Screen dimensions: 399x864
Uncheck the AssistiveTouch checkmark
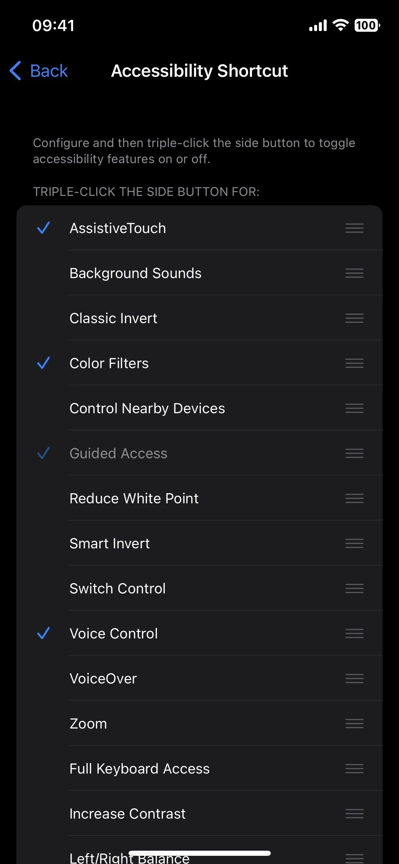pos(43,228)
